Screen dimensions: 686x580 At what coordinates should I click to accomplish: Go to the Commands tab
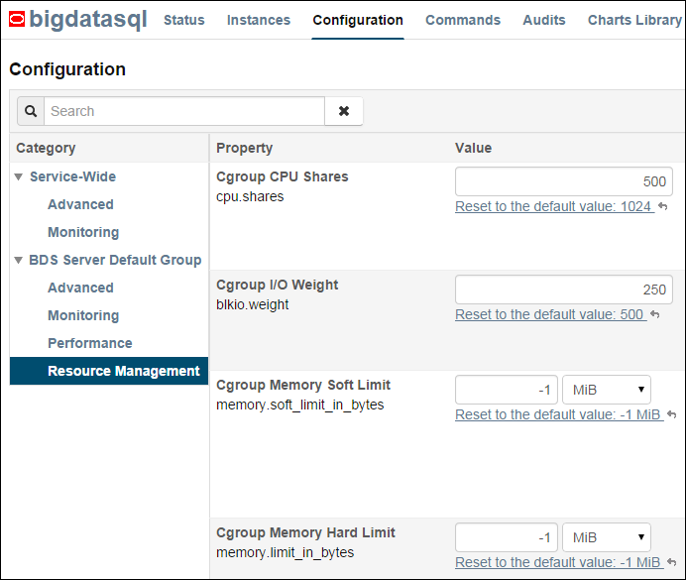463,20
